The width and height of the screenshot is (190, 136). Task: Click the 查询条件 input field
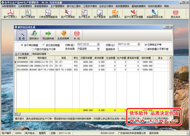pyautogui.click(x=129, y=49)
